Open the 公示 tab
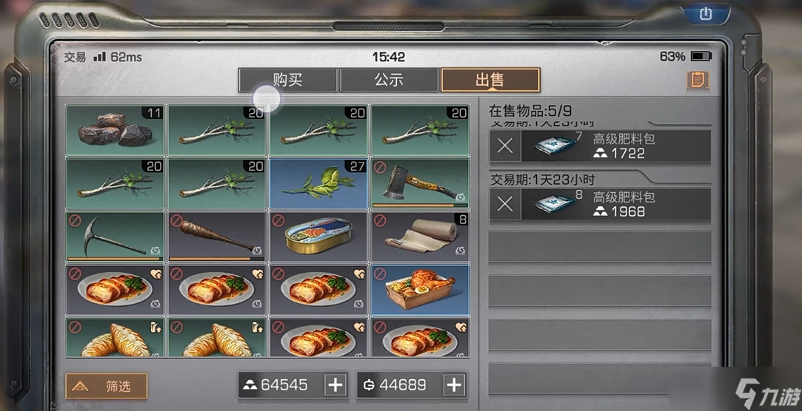Viewport: 802px width, 411px height. 389,80
